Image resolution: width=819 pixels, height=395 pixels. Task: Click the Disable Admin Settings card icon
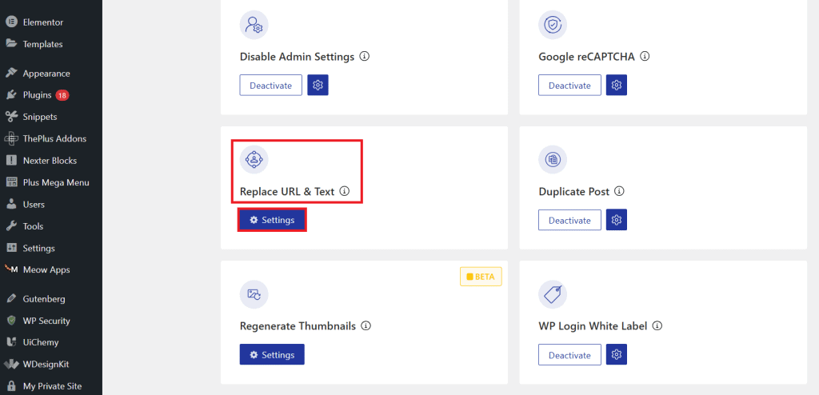(254, 25)
